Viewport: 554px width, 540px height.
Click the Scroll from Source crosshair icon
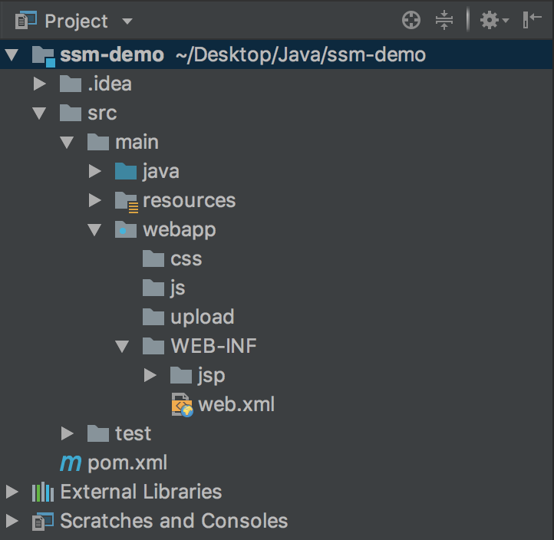[411, 20]
